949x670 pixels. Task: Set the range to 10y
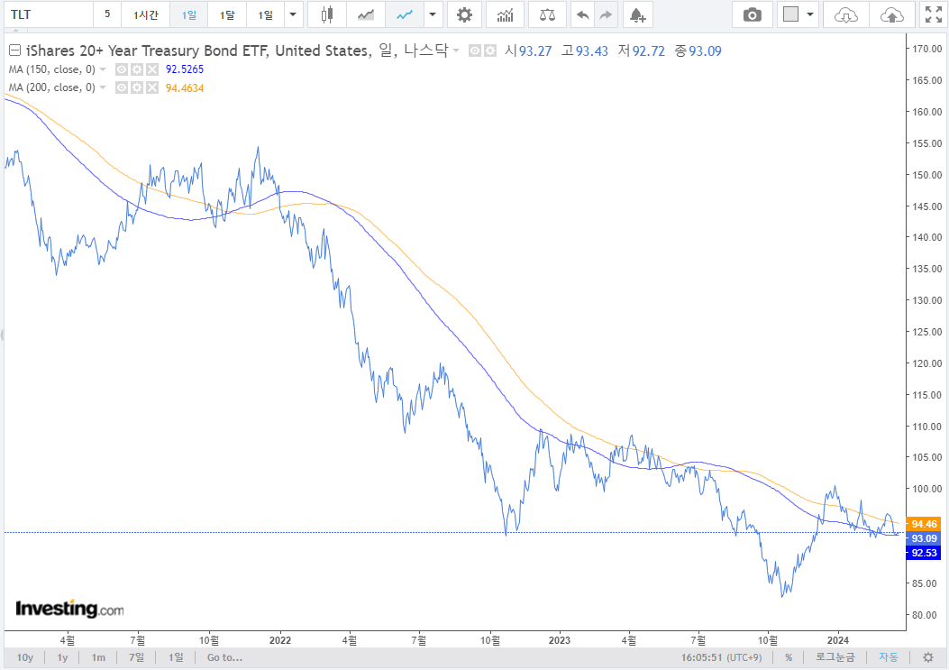(x=25, y=657)
